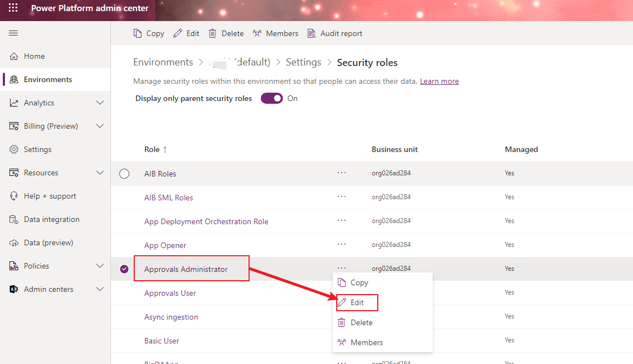Choose Edit from the context menu
The image size is (633, 364).
pyautogui.click(x=383, y=302)
